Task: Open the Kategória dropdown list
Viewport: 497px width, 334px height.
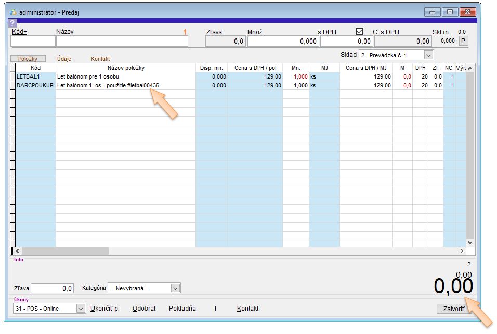Action: pyautogui.click(x=175, y=288)
